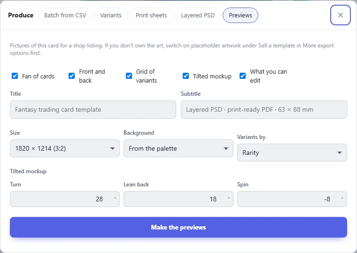Click the Produce heading text
This screenshot has height=253, width=357.
click(21, 15)
